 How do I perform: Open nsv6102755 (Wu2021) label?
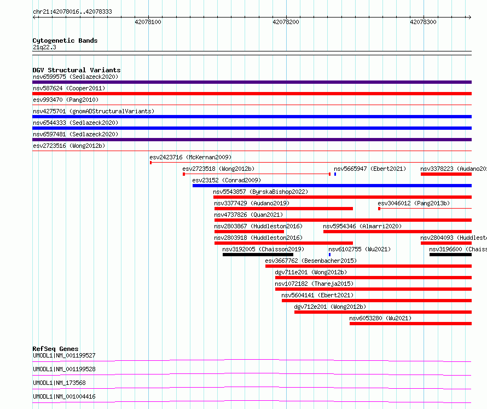coord(360,249)
